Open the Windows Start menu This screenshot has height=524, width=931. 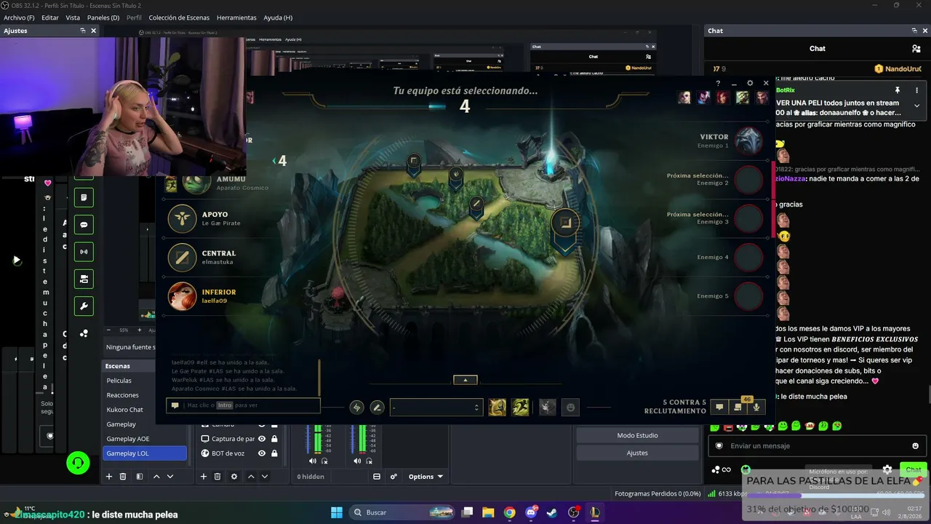pos(336,512)
